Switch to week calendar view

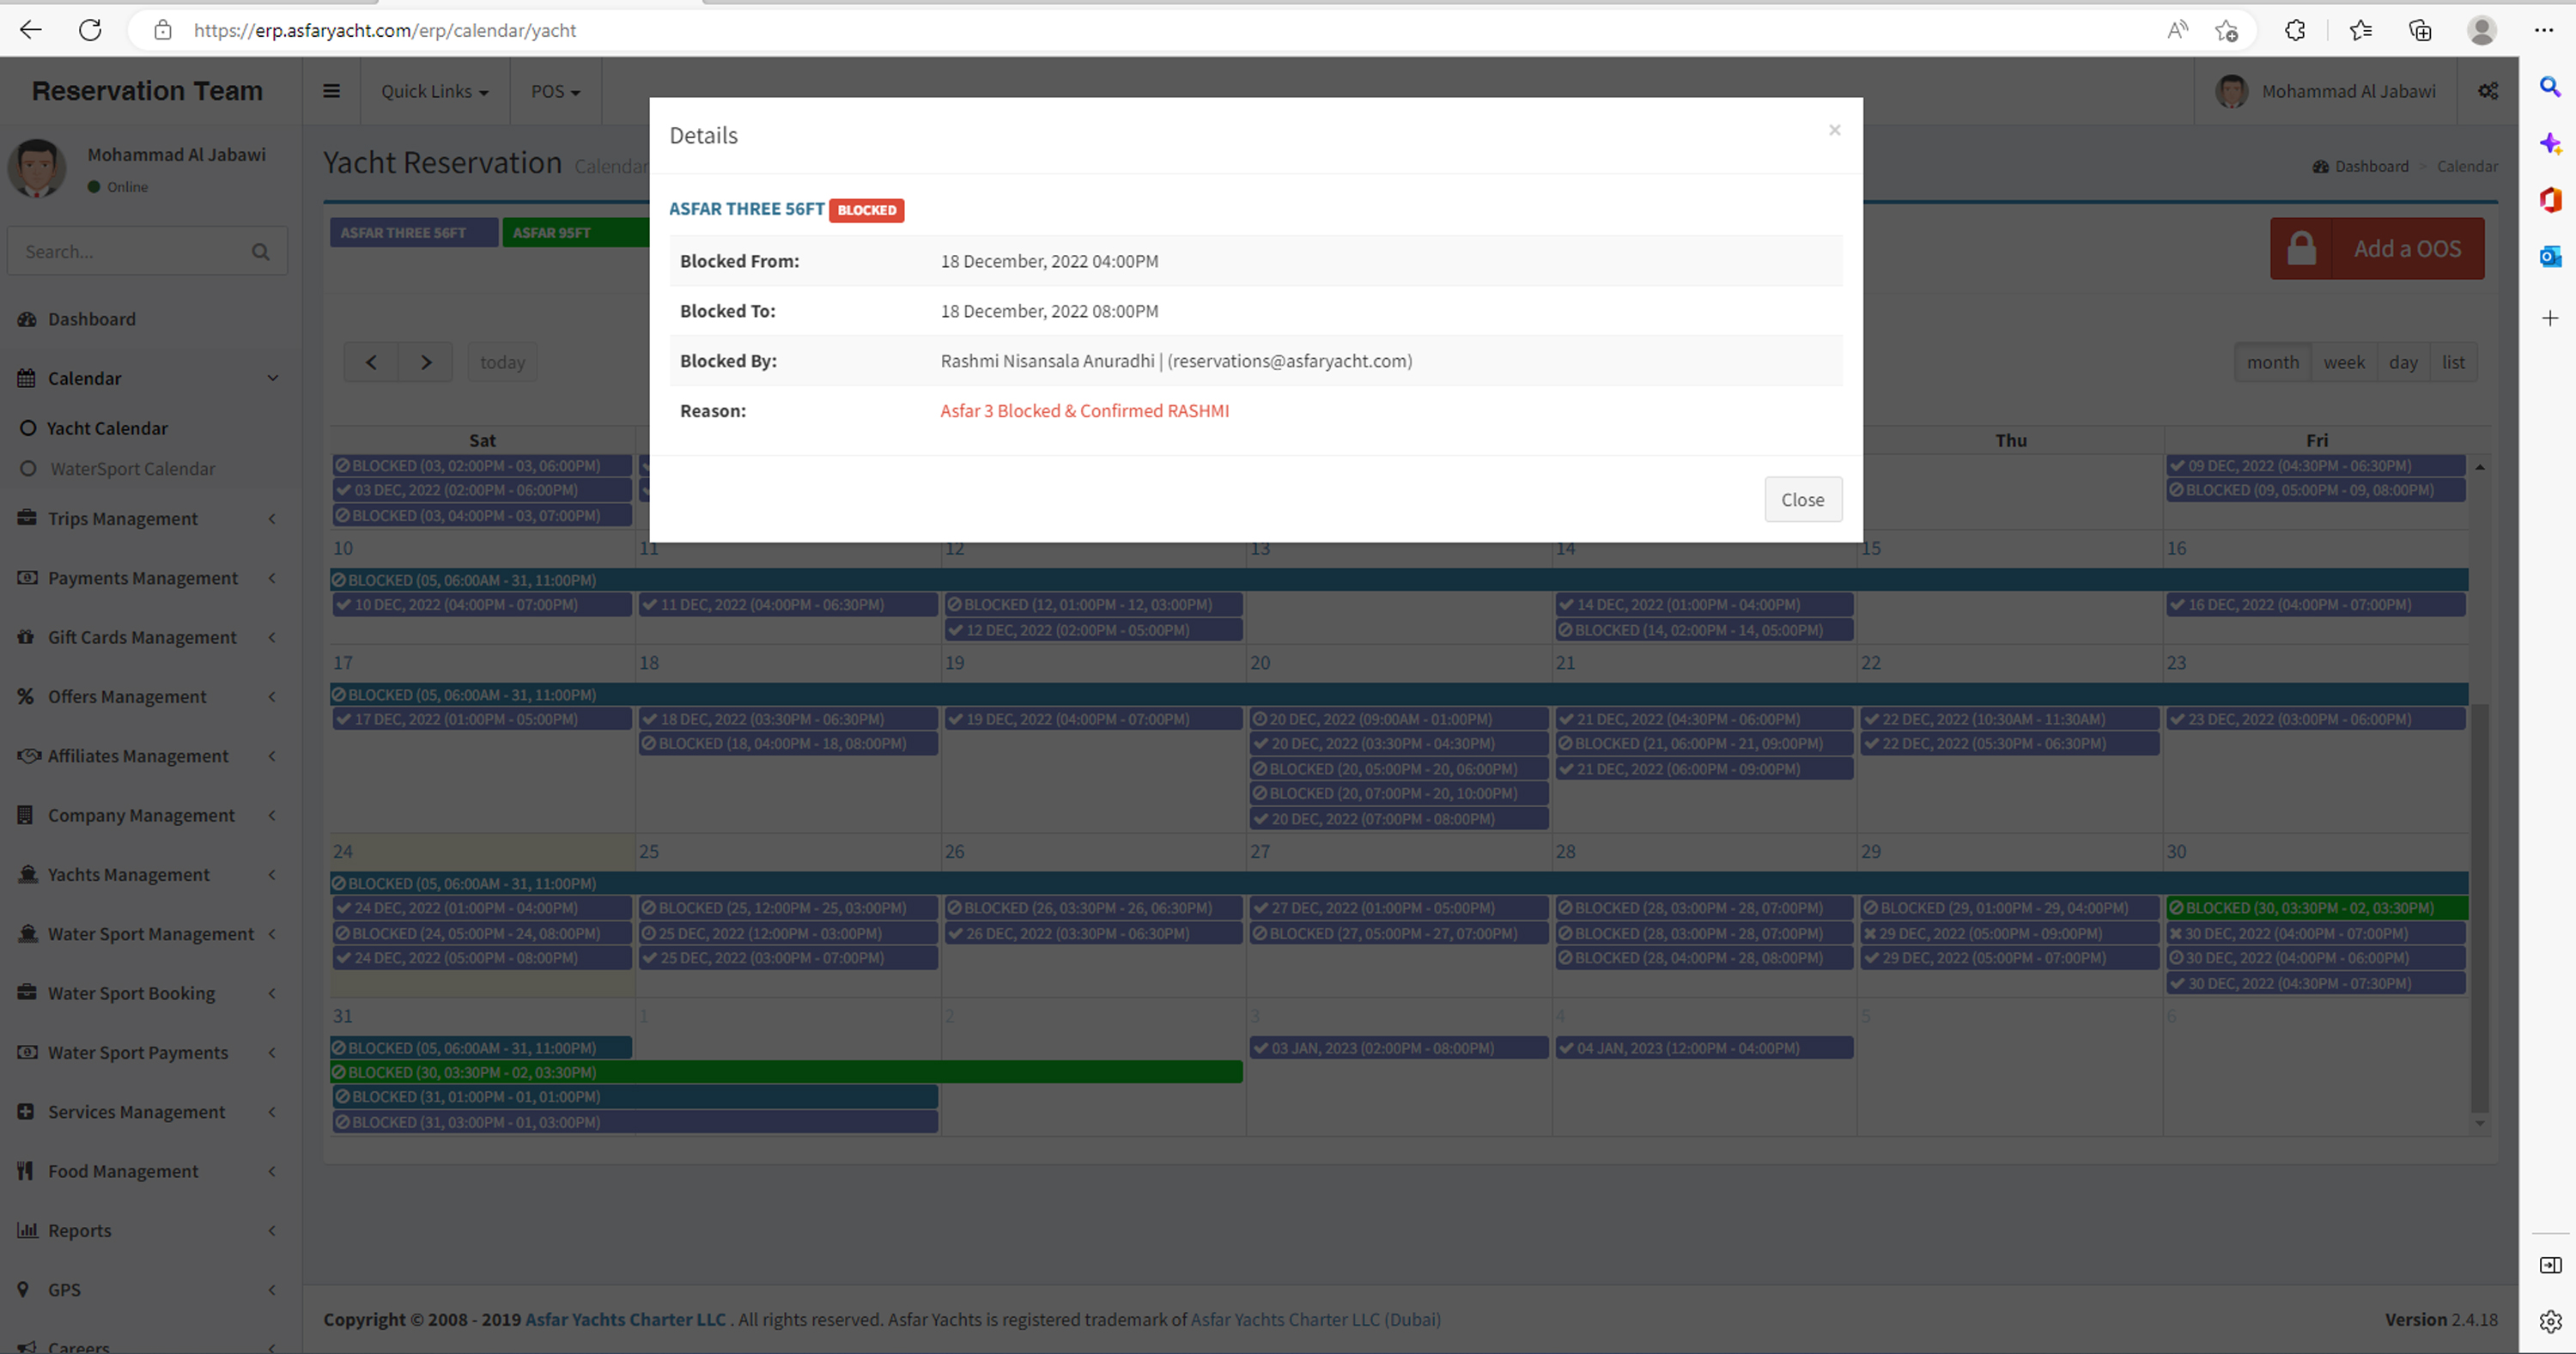2343,362
